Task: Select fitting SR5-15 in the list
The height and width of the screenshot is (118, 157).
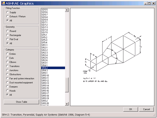Action: pyautogui.click(x=53, y=88)
